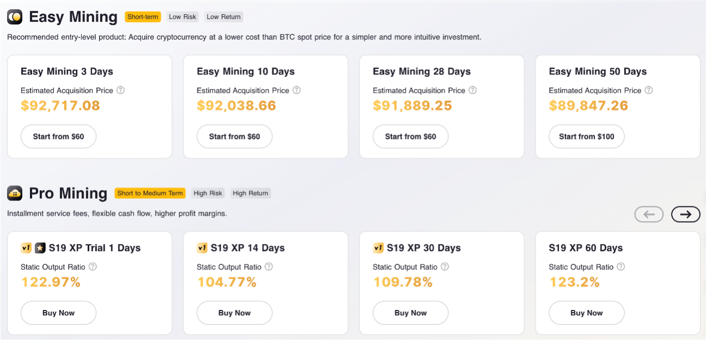
Task: Open the Estimated Acquisition Price help for 10 Days
Action: 297,90
